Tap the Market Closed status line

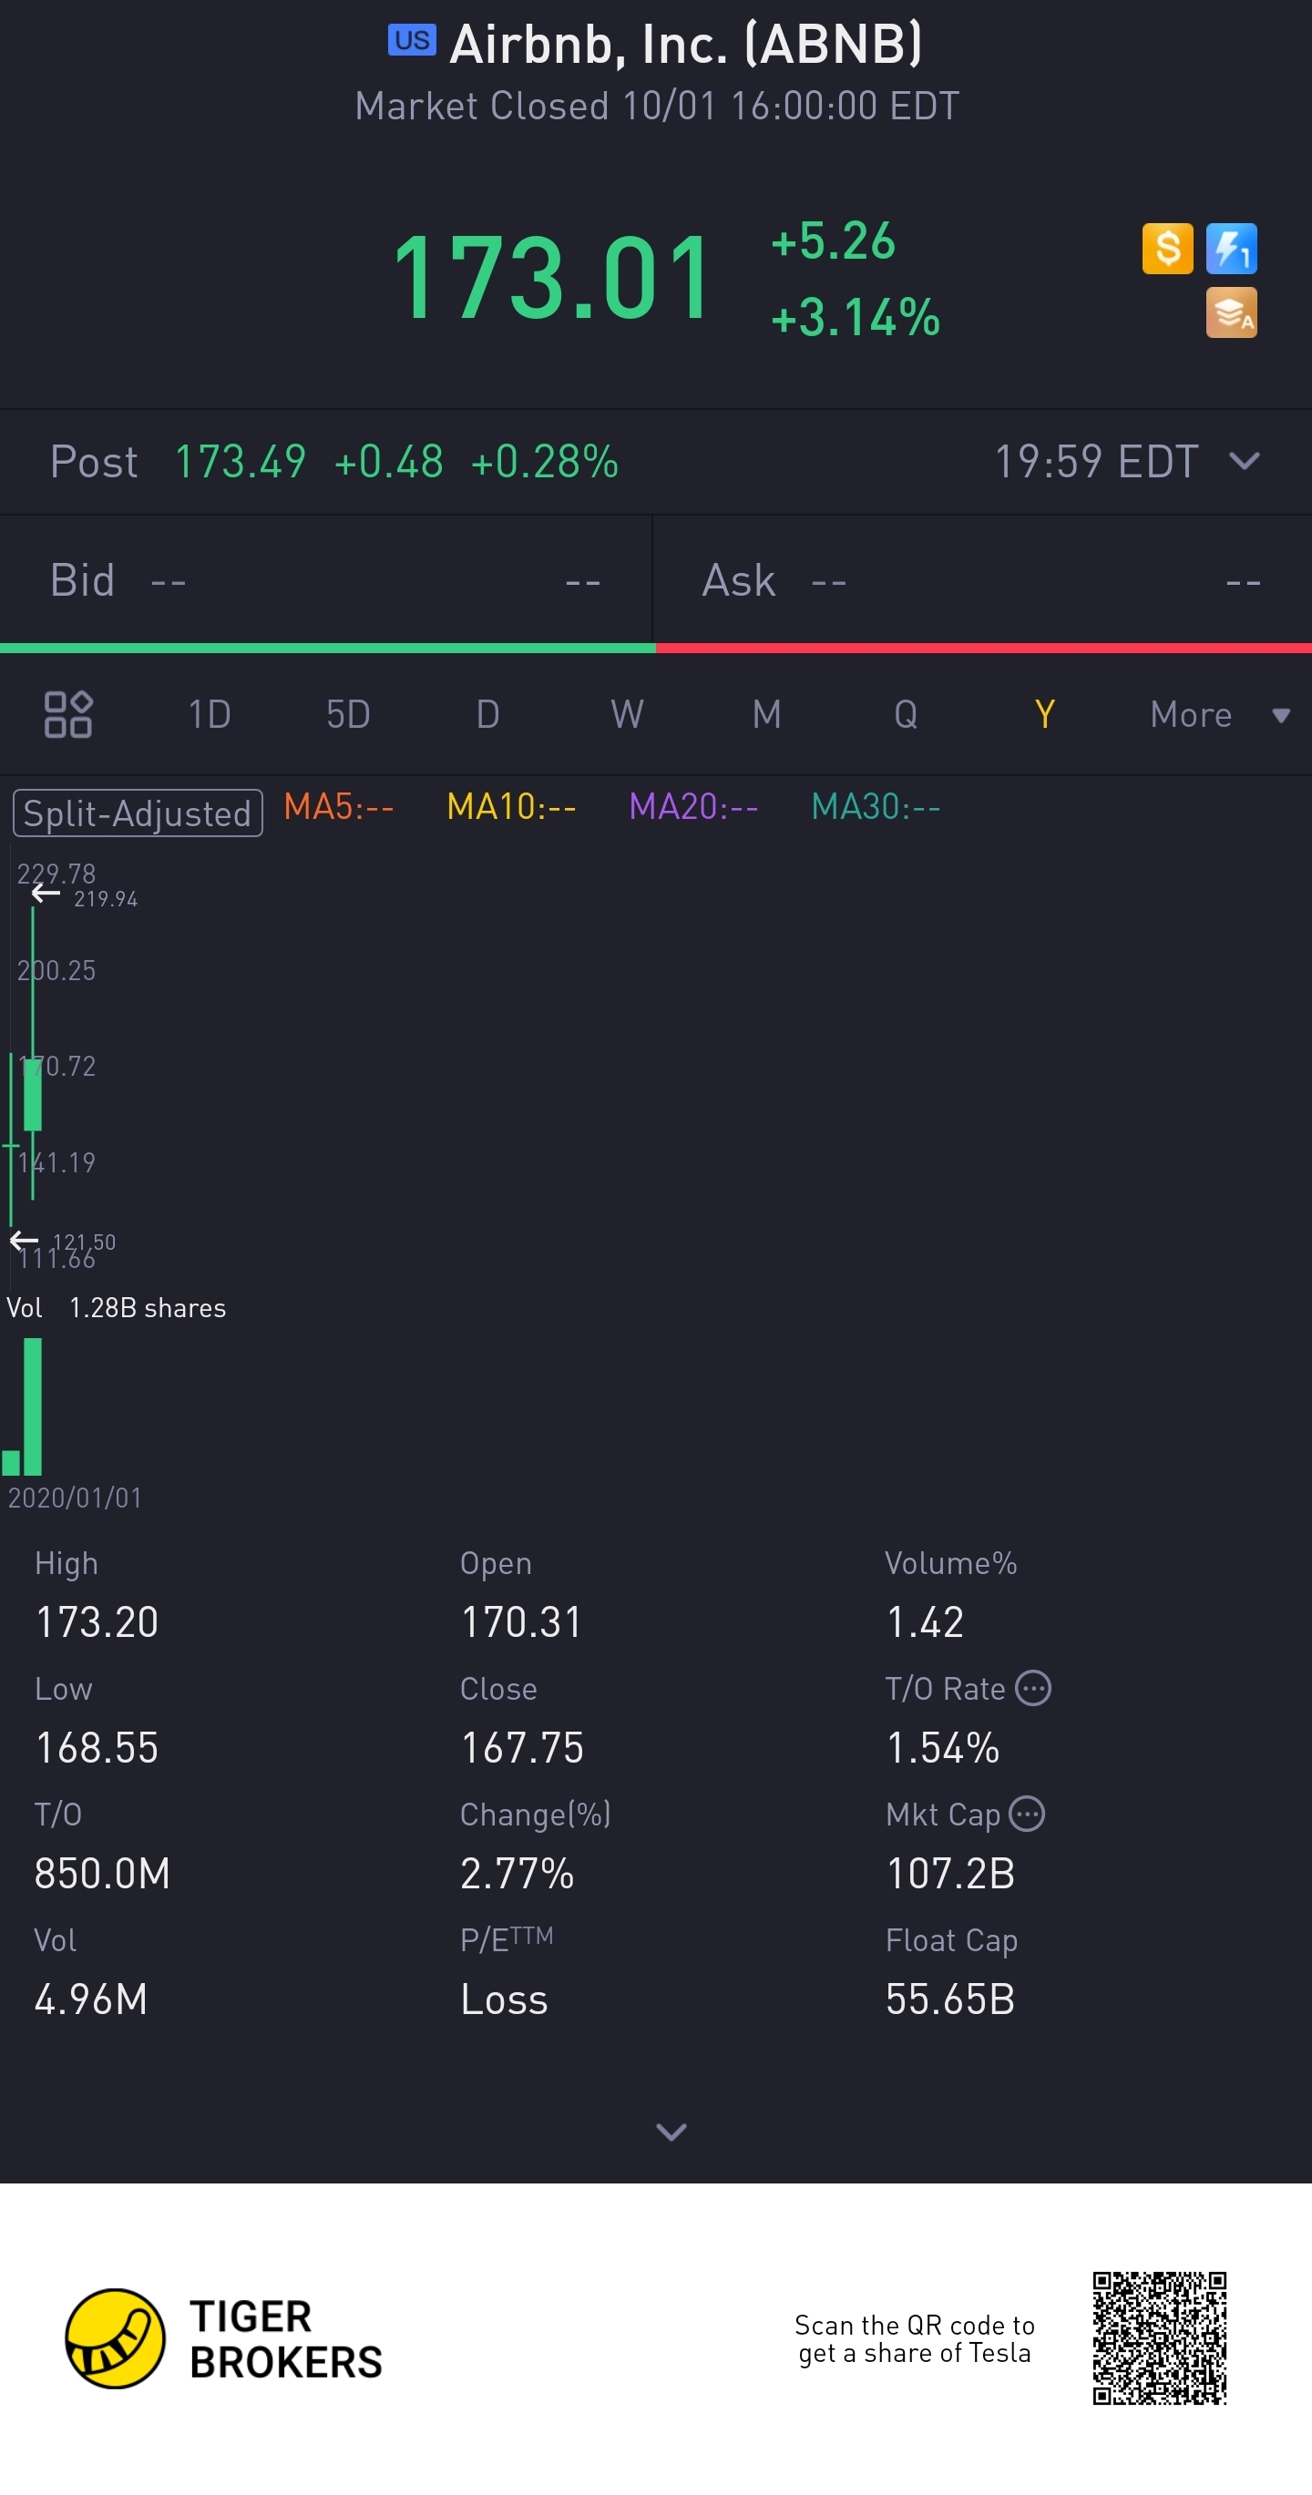click(657, 106)
